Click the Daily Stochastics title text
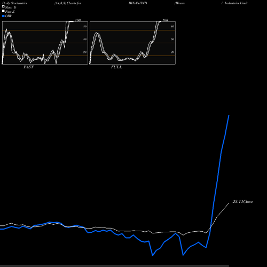Image resolution: width=267 pixels, height=267 pixels. click(14, 3)
